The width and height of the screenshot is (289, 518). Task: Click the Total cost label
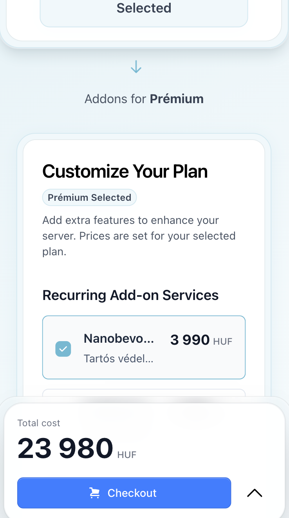39,423
